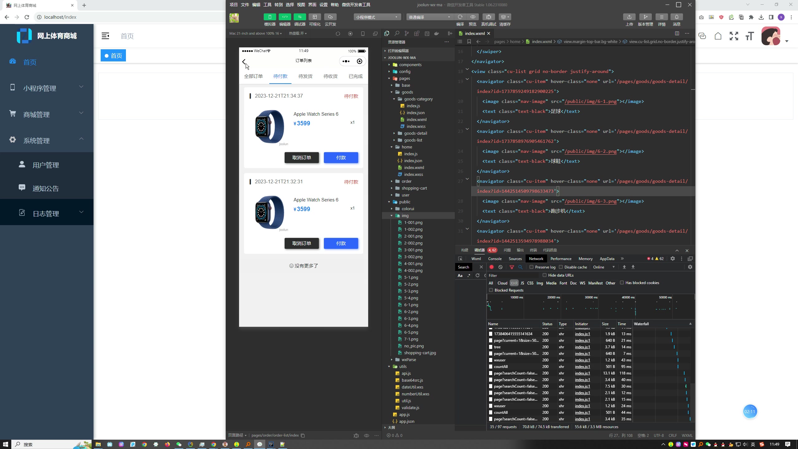Toggle match case Aa in Search panel
The image size is (798, 449).
[x=460, y=276]
